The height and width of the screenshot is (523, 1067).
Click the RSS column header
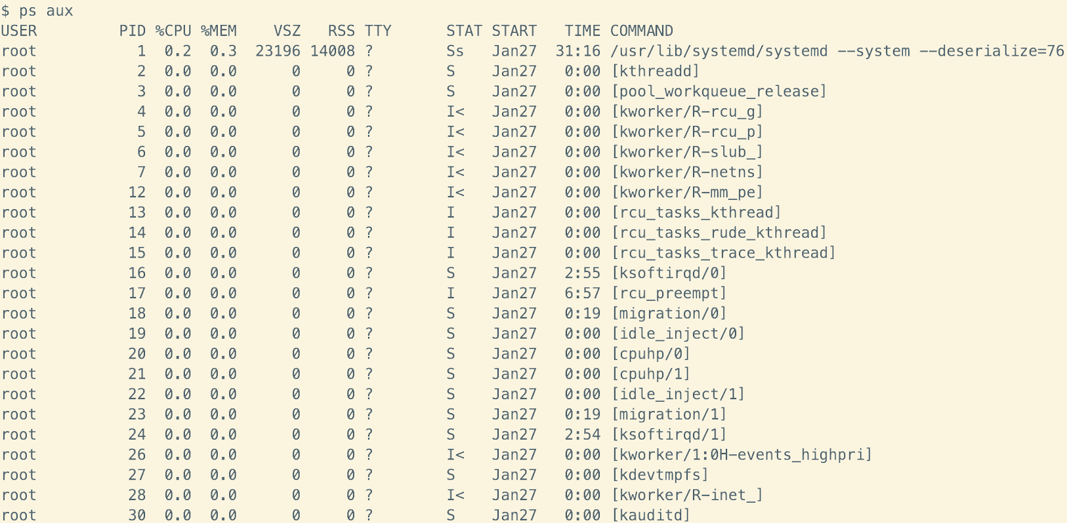341,31
